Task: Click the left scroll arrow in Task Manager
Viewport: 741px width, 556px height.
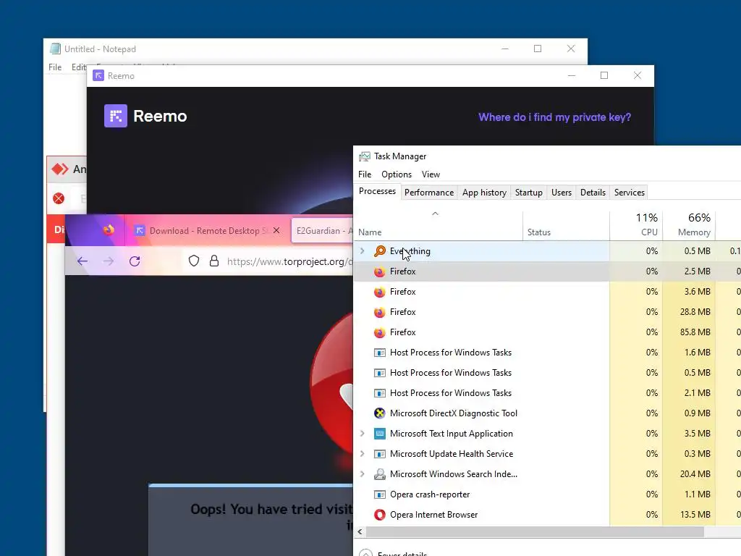Action: (x=360, y=532)
